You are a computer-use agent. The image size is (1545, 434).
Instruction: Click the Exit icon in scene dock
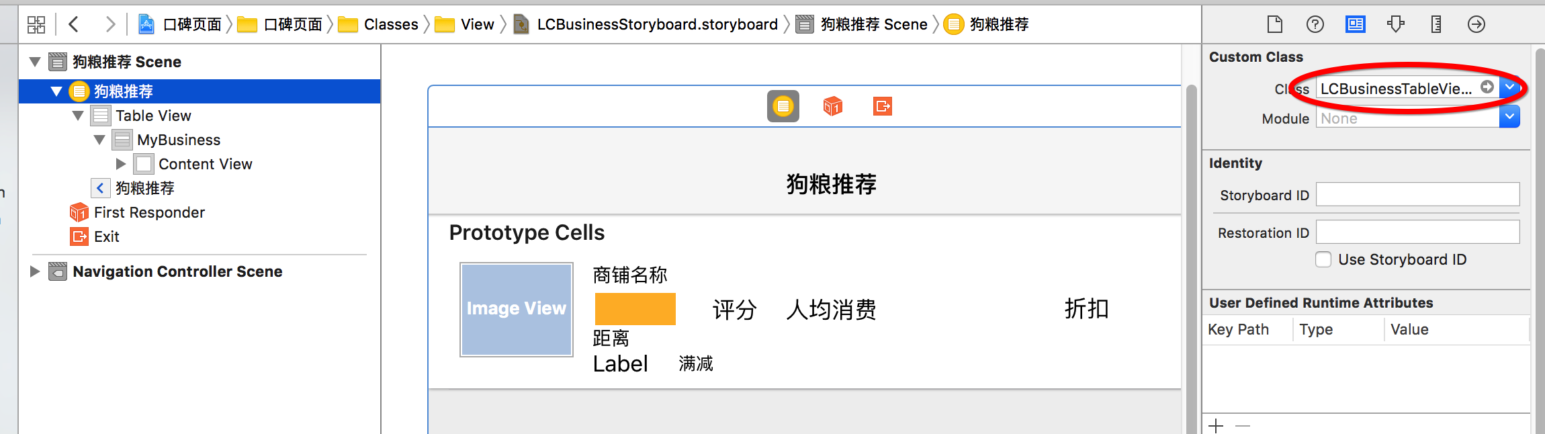coord(882,106)
